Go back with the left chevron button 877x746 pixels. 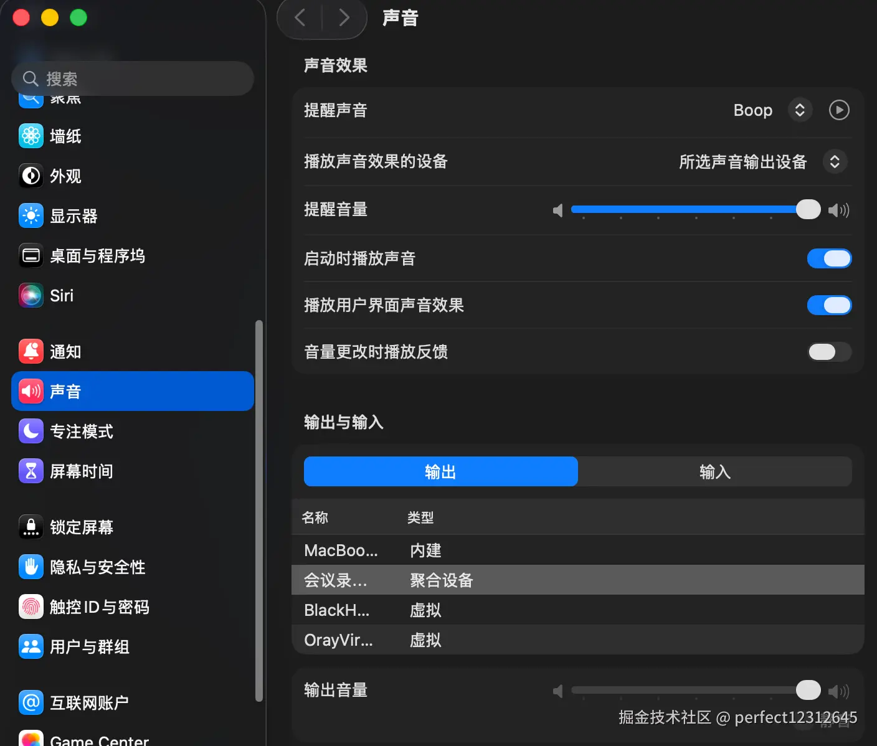(300, 17)
